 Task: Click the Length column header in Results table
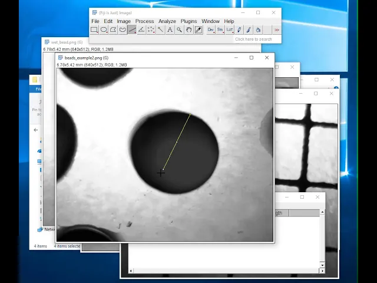click(x=282, y=213)
